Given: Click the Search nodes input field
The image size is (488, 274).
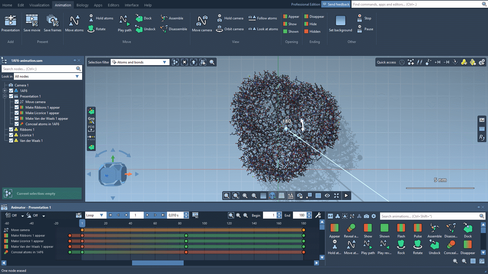Looking at the screenshot, I should pyautogui.click(x=39, y=69).
